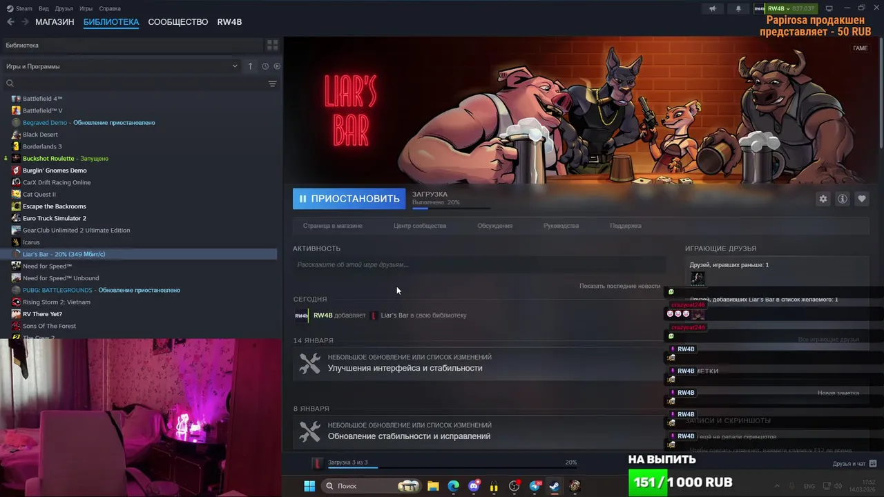Viewport: 884px width, 497px height.
Task: Select CarX Drift Racing Online
Action: (57, 182)
